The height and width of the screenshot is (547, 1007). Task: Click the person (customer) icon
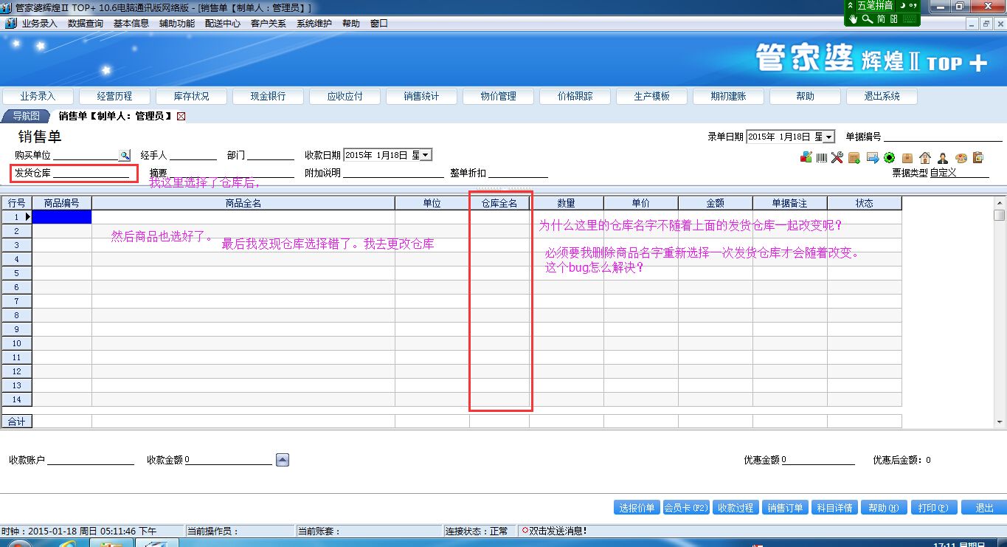(x=942, y=158)
